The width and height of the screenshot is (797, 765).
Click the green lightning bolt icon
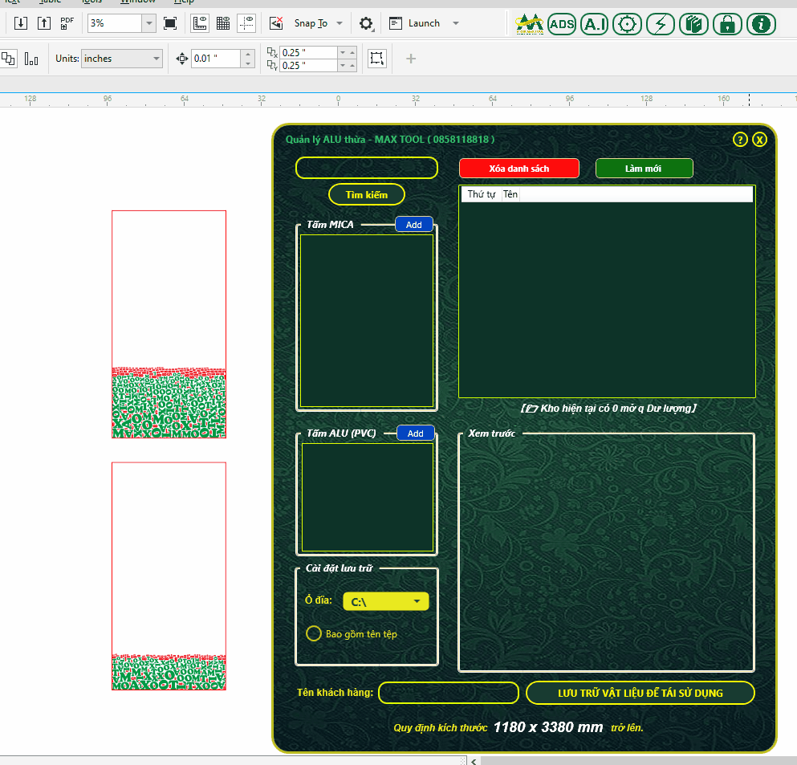(661, 24)
